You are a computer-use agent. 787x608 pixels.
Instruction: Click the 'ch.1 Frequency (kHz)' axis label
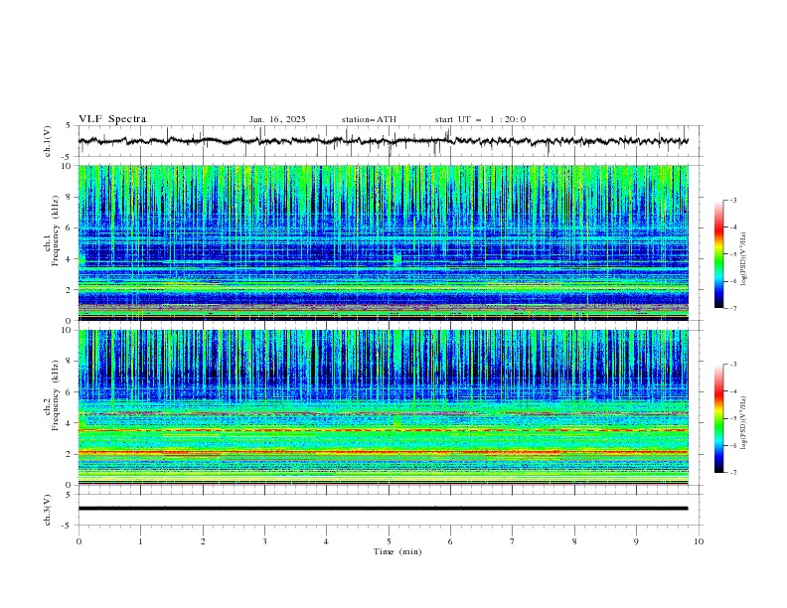pyautogui.click(x=52, y=230)
